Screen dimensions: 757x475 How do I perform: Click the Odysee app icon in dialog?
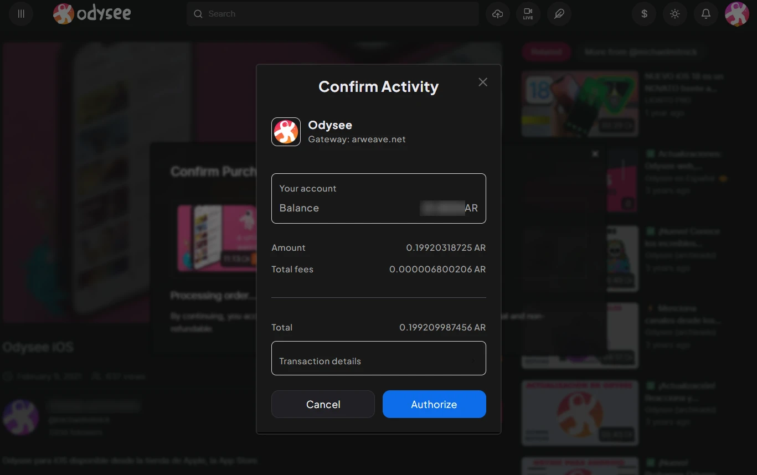286,132
